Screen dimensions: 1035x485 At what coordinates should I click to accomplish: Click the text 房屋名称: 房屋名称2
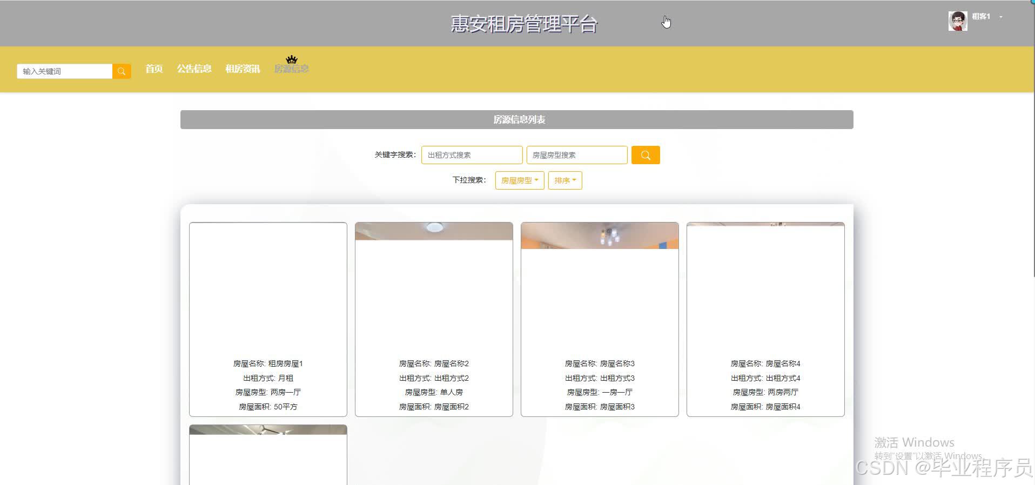434,363
